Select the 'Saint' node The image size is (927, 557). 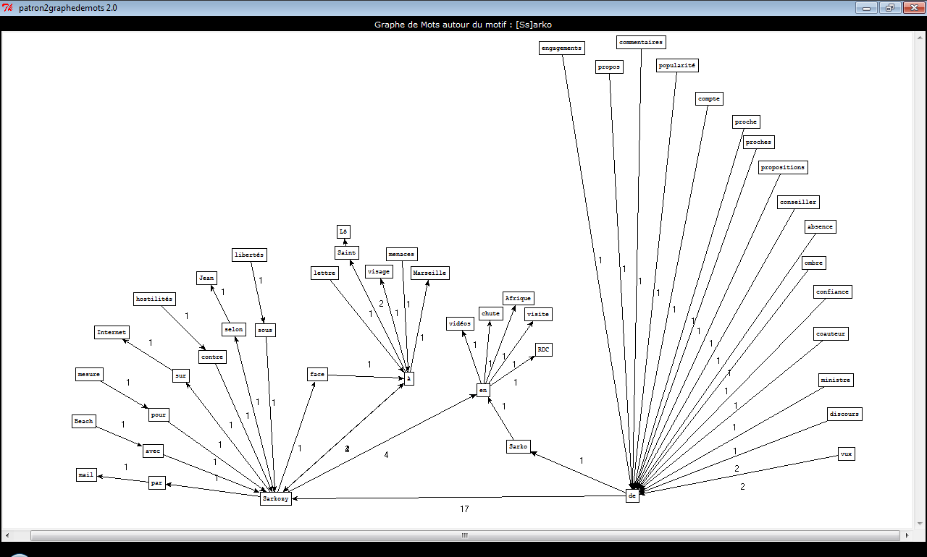click(x=347, y=252)
